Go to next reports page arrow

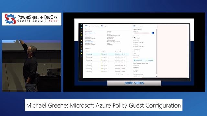[x=128, y=74]
